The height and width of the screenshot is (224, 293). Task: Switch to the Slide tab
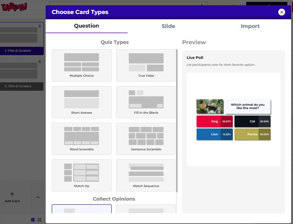coord(168,26)
